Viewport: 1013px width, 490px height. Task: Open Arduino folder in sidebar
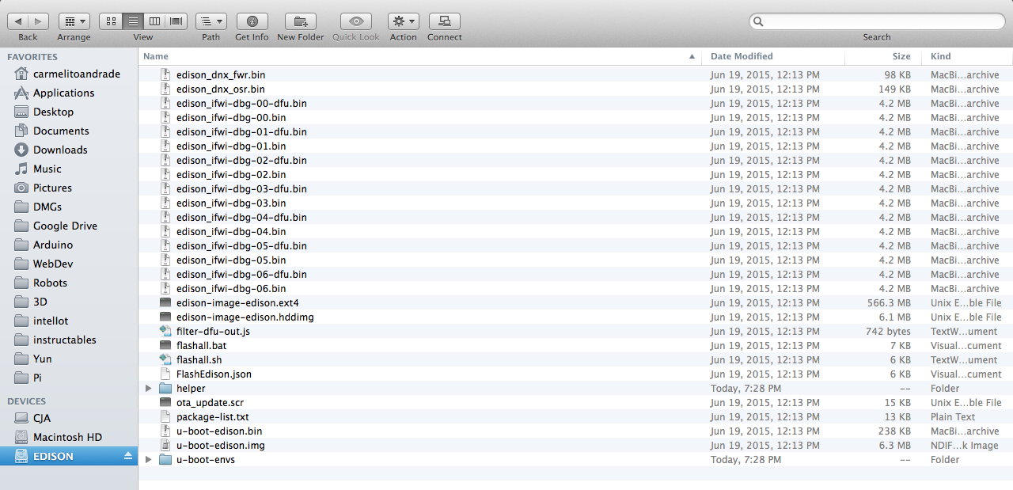point(53,245)
